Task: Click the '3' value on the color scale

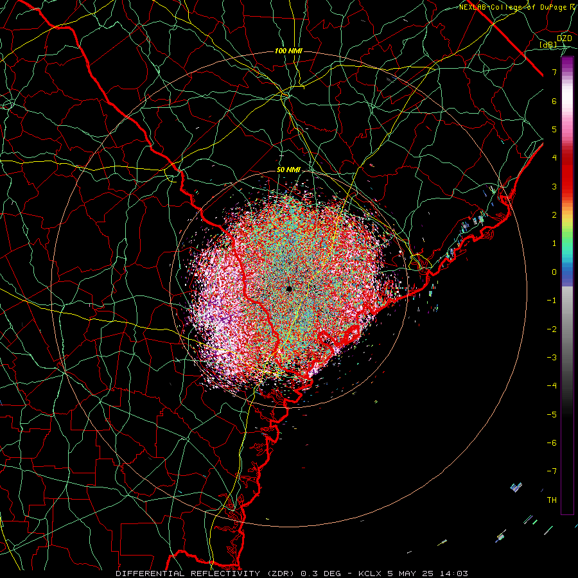Action: [x=554, y=186]
